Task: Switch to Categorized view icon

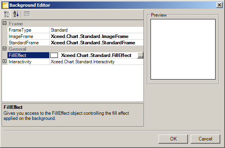Action: 6,14
